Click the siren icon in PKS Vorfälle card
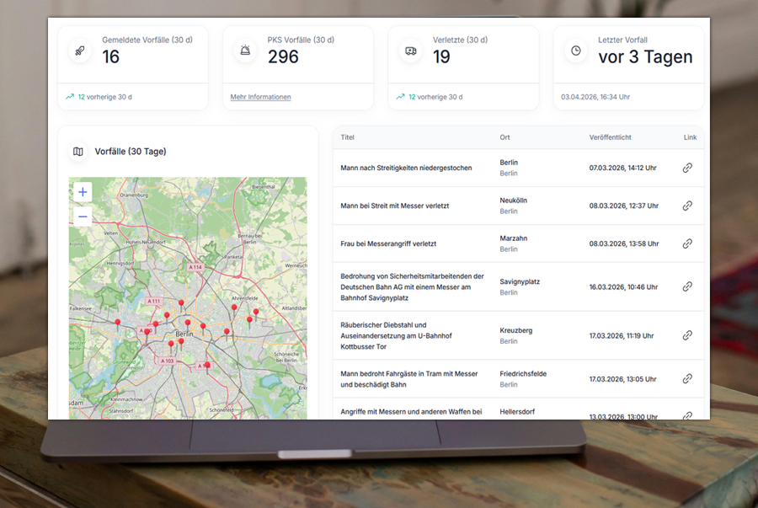The height and width of the screenshot is (508, 758). (246, 51)
